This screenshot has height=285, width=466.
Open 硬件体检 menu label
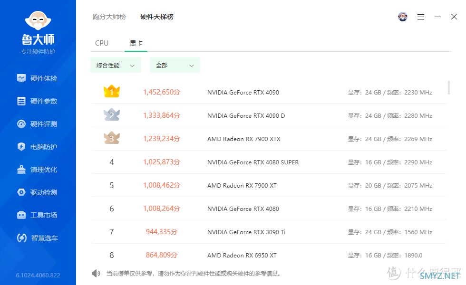tap(44, 78)
